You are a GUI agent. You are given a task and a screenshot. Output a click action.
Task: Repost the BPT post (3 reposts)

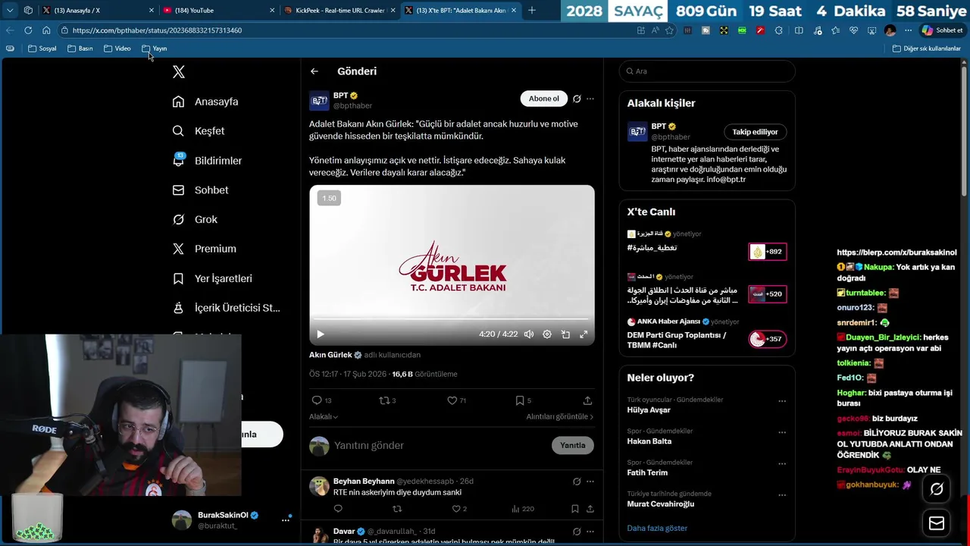coord(387,400)
